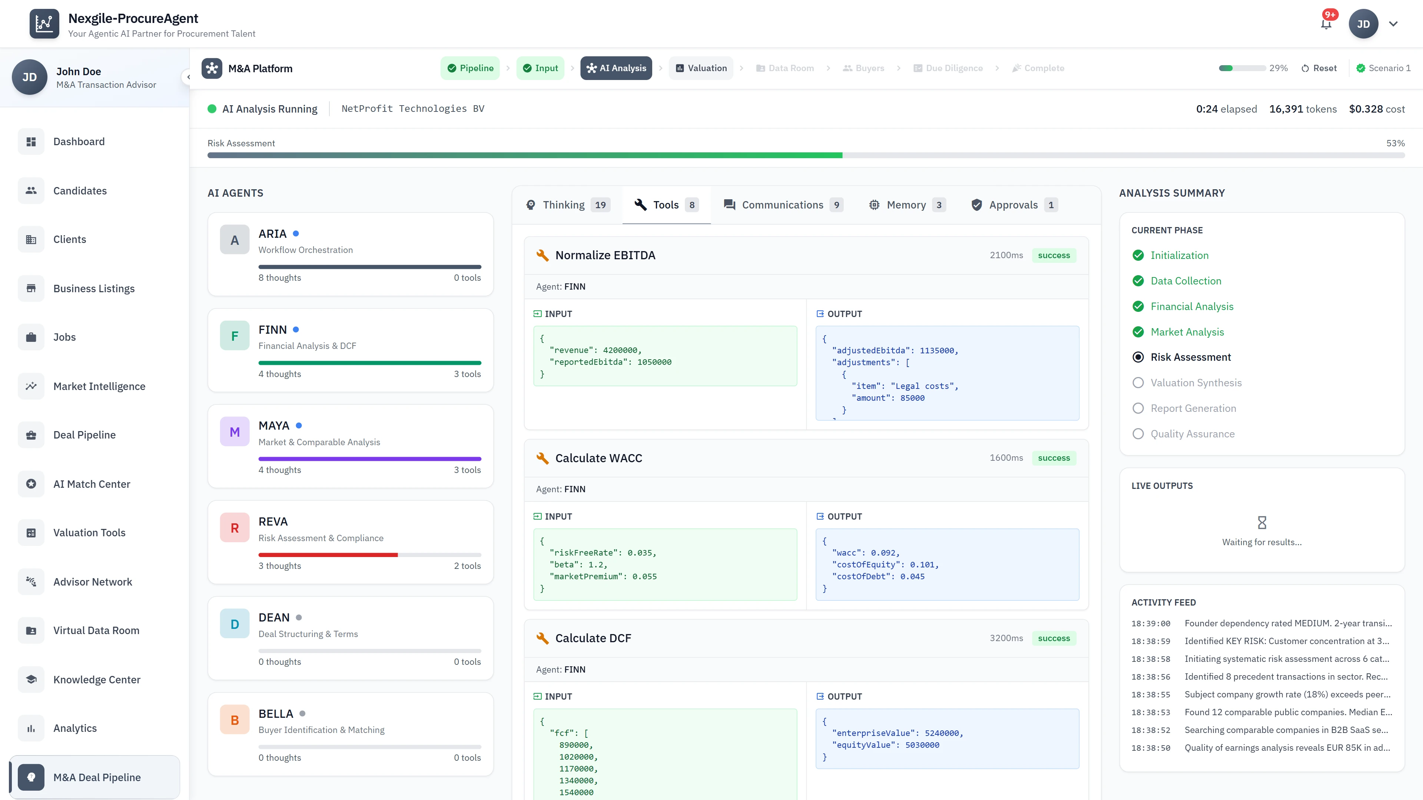Screen dimensions: 1423x800
Task: Open the Knowledge Center
Action: click(97, 679)
